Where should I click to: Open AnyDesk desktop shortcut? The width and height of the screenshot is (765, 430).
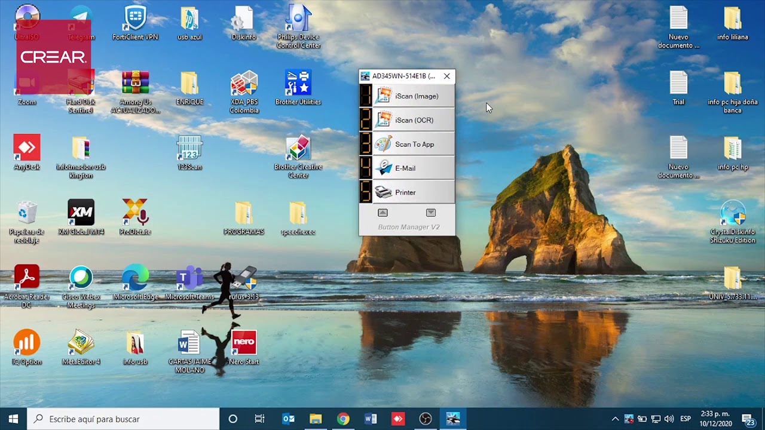coord(27,153)
